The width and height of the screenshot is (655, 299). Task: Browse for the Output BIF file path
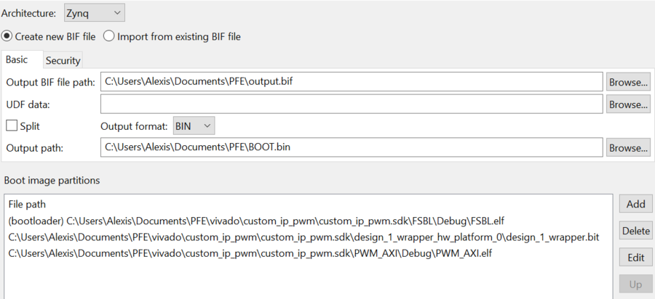[628, 82]
